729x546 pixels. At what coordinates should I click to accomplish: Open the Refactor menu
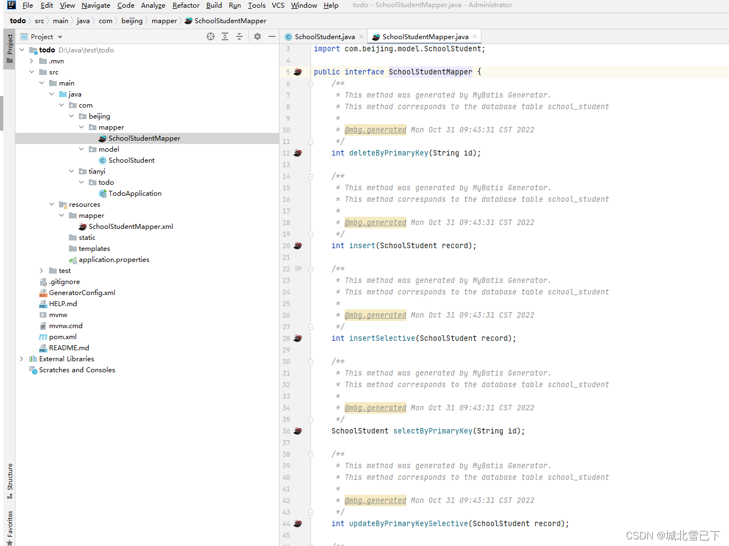tap(185, 5)
